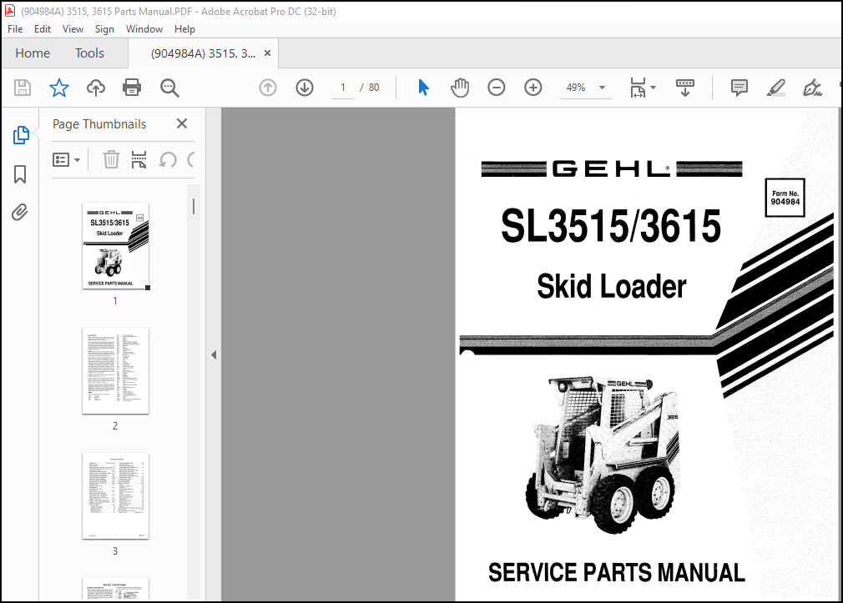
Task: Open the Bookmarks sidebar panel
Action: click(x=20, y=174)
